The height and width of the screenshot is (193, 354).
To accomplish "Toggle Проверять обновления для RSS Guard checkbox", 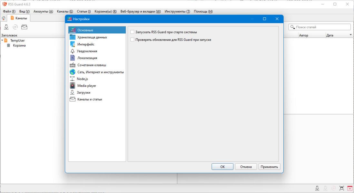I will pos(132,40).
